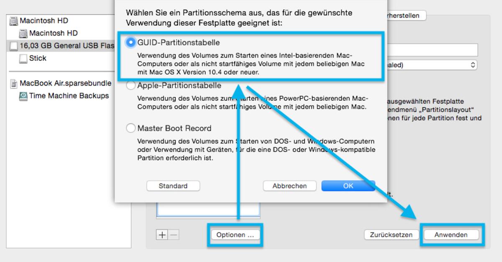Open the format dropdown stepper arrows

pyautogui.click(x=473, y=65)
